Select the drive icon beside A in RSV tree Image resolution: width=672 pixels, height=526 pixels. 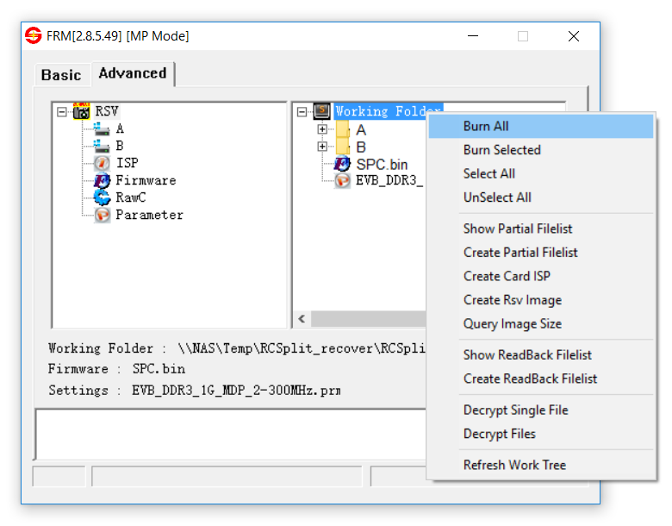102,128
